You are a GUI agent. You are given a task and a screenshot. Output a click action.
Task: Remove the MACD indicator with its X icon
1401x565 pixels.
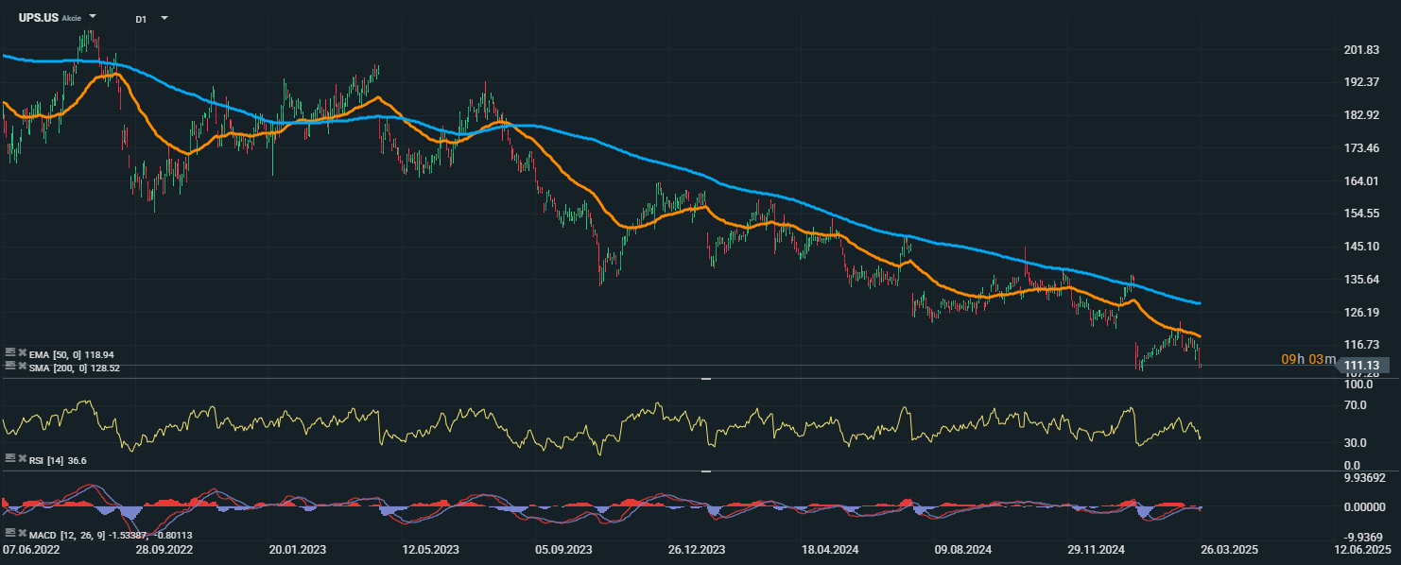click(x=21, y=535)
